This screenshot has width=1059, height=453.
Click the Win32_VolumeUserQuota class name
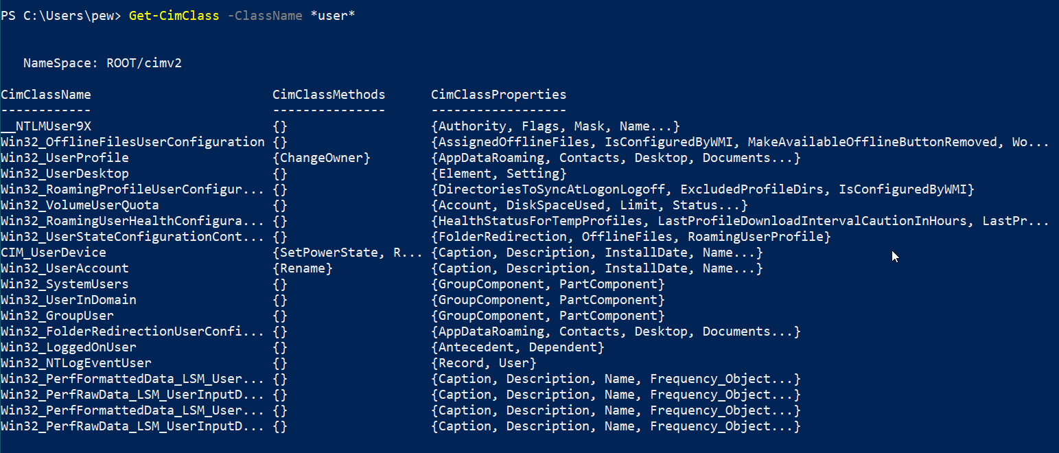[x=80, y=205]
